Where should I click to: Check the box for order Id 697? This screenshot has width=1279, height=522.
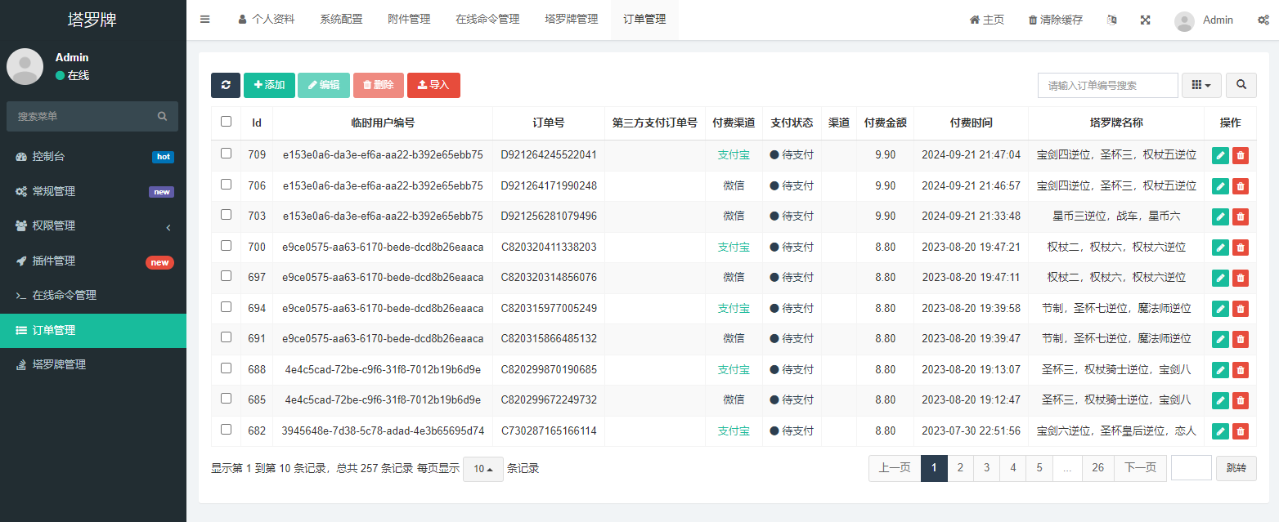pos(227,275)
